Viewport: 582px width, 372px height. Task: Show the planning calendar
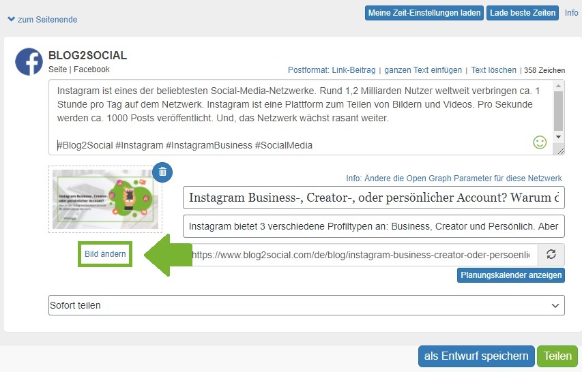point(511,275)
